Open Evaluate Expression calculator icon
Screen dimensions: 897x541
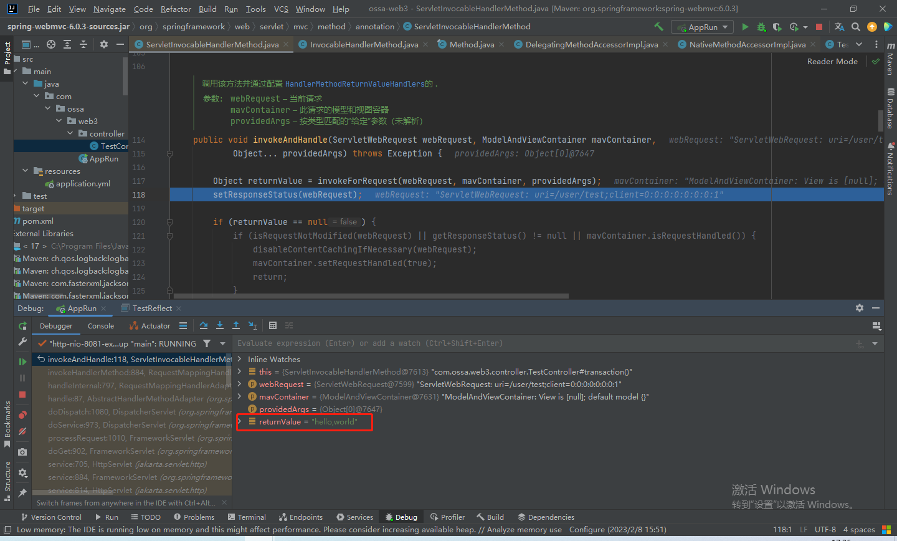(273, 325)
